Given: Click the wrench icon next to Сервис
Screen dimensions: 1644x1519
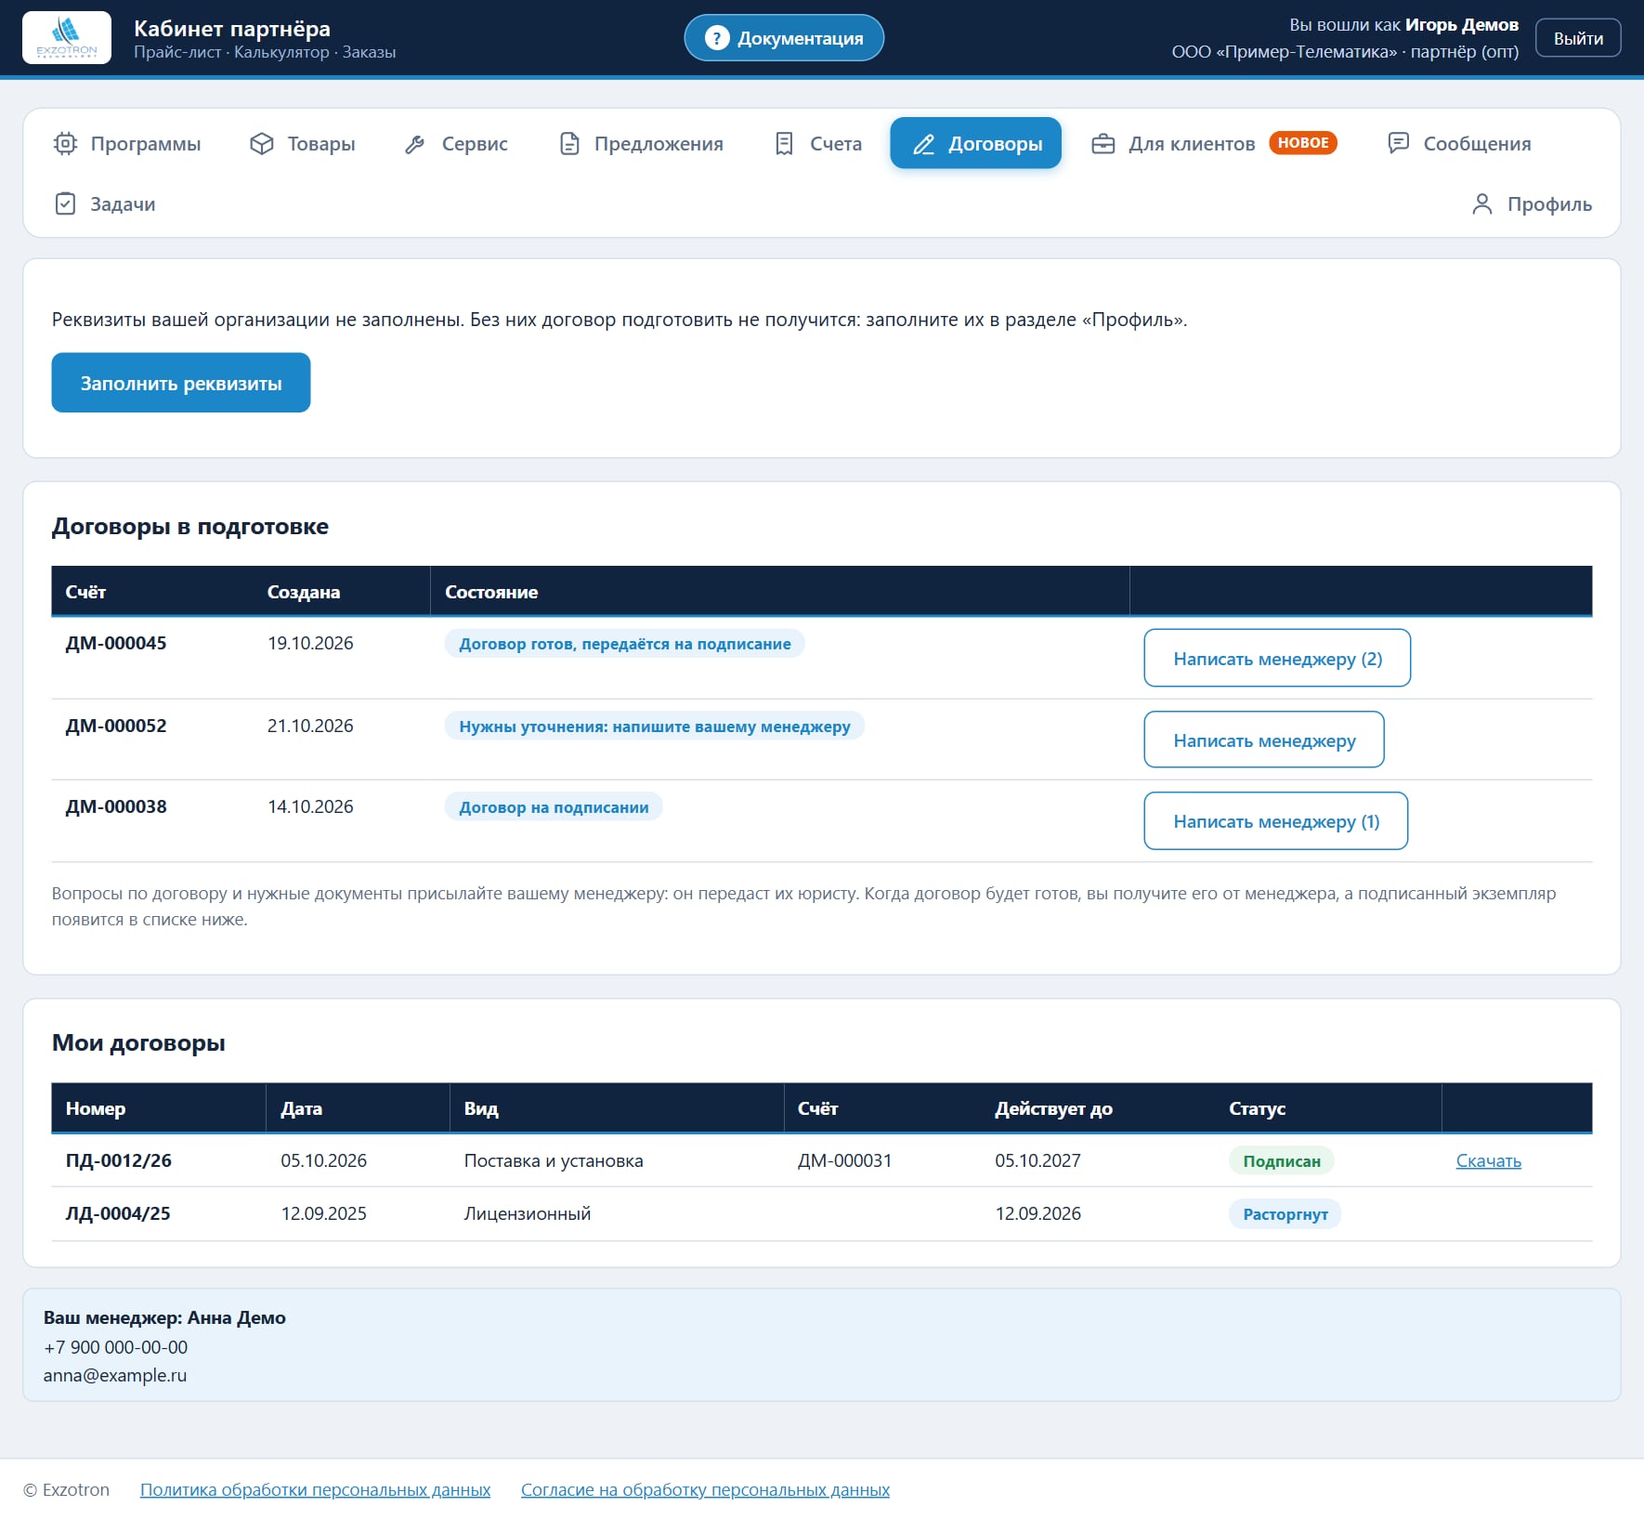Looking at the screenshot, I should coord(415,144).
